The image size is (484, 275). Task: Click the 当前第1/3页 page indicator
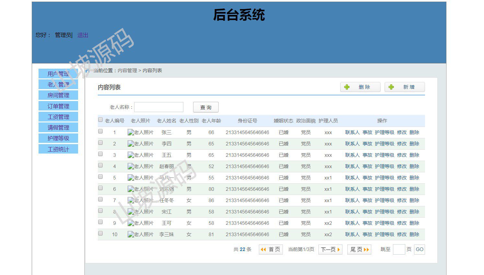301,249
